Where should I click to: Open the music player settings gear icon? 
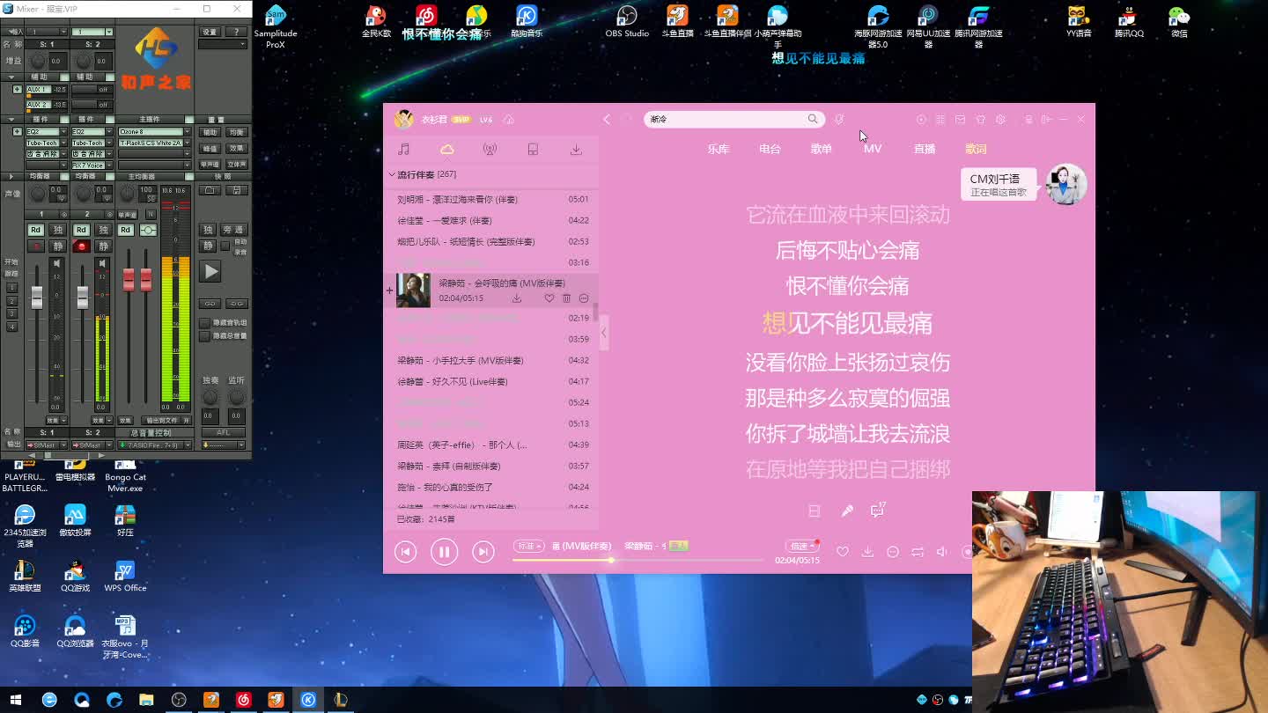pos(1000,119)
